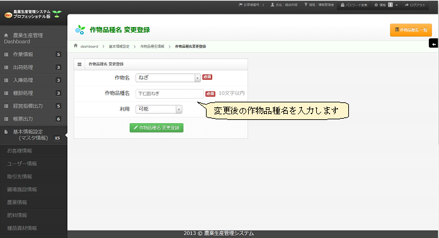This screenshot has width=439, height=238.
Task: Select 取引先情報 in the submenu
Action: 33,176
